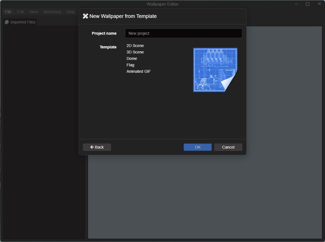Cancel the template dialog
The height and width of the screenshot is (242, 325).
228,147
